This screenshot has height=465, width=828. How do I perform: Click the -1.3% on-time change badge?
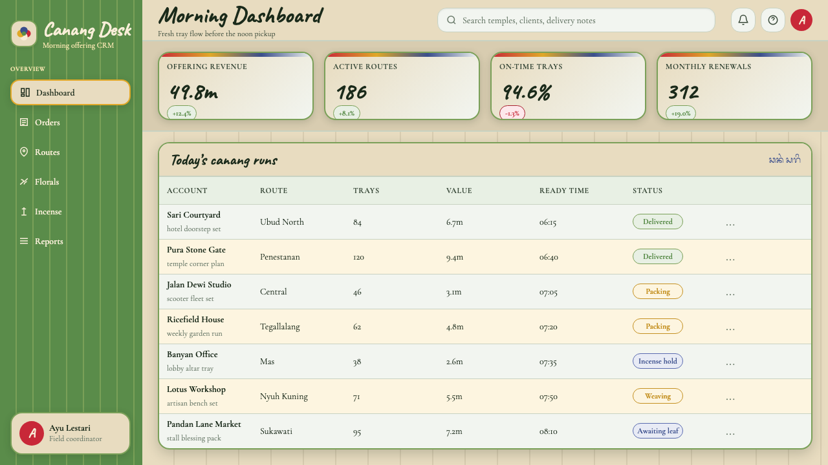point(512,113)
